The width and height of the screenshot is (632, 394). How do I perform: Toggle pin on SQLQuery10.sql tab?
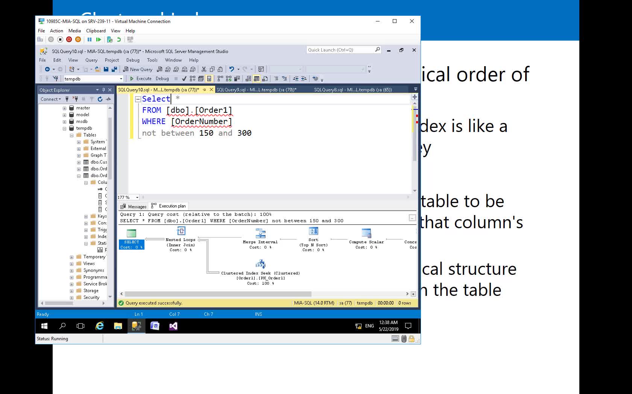click(x=204, y=89)
